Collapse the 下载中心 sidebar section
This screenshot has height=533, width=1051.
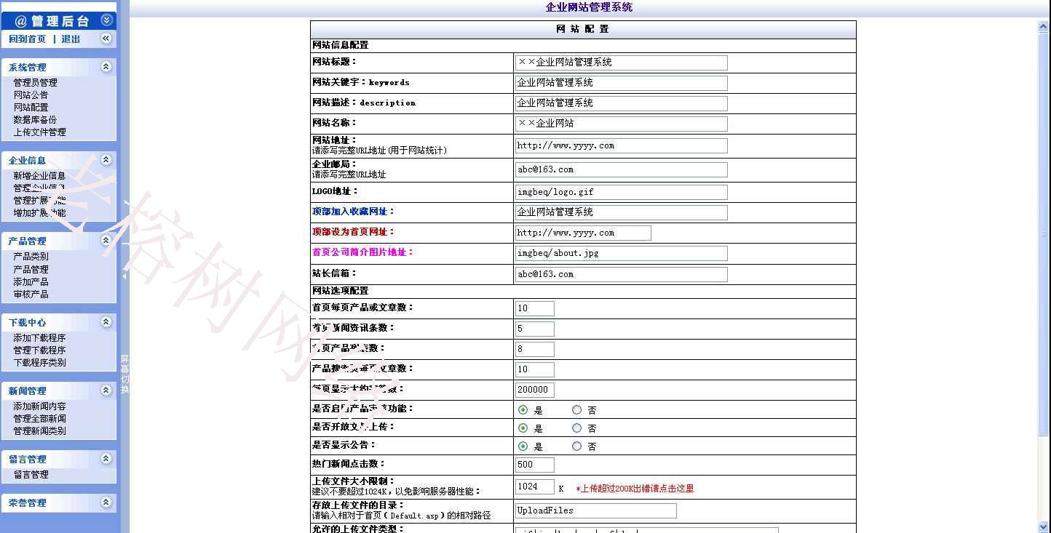[106, 322]
